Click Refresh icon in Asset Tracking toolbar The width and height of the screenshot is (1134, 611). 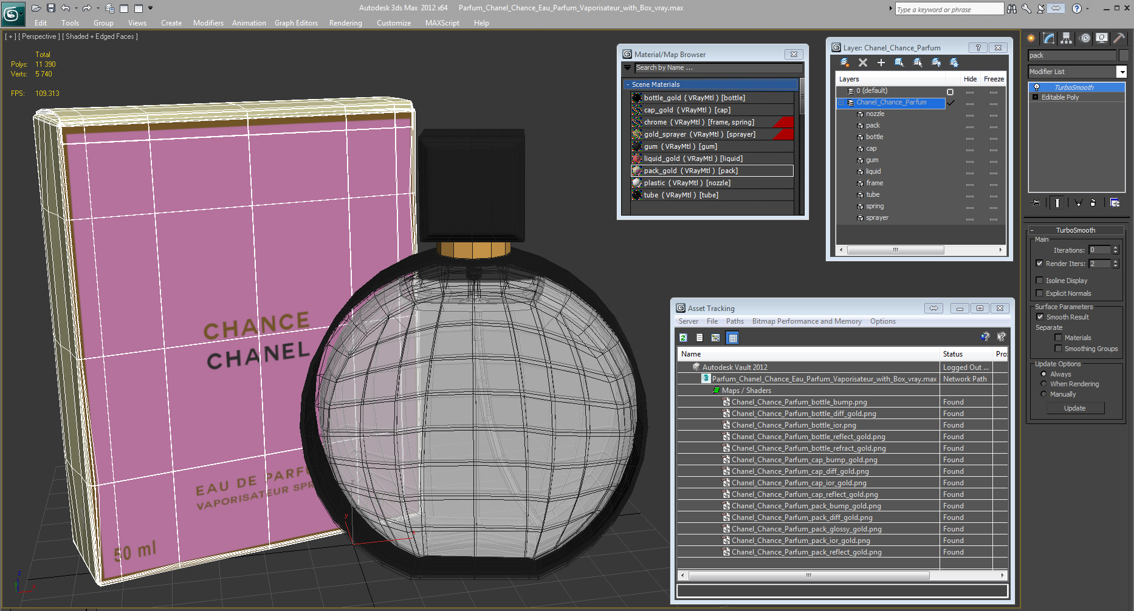click(683, 338)
